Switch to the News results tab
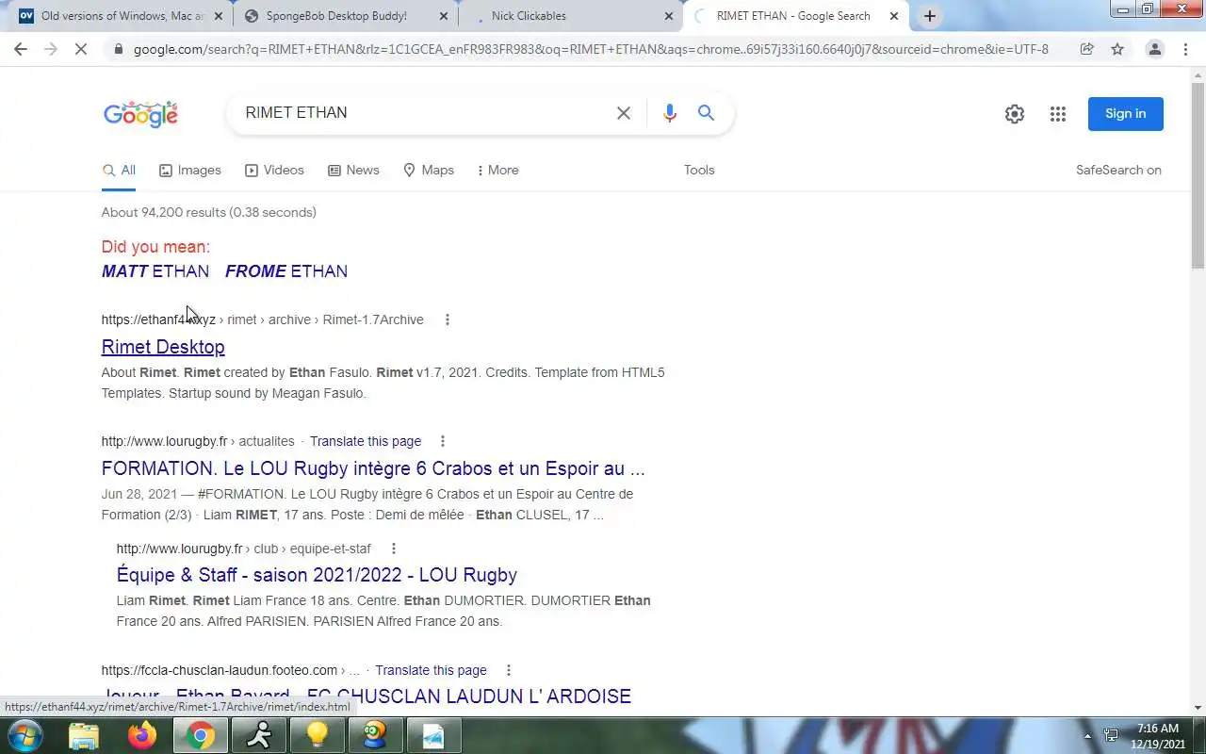1206x754 pixels. [x=353, y=171]
